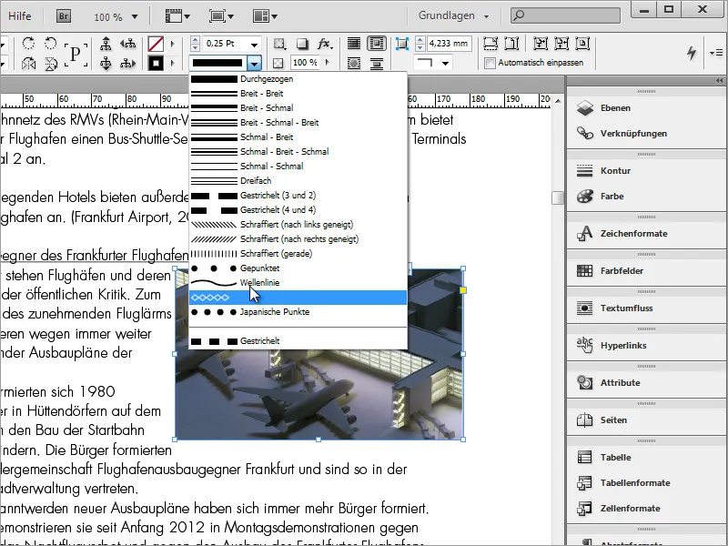Click center content icon
The width and height of the screenshot is (728, 546).
pos(582,44)
